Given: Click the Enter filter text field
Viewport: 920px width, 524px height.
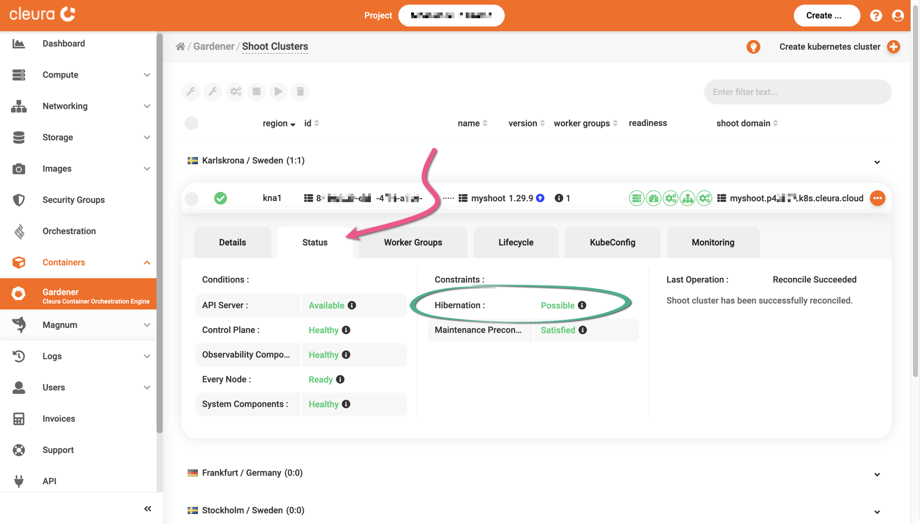Looking at the screenshot, I should (x=797, y=92).
